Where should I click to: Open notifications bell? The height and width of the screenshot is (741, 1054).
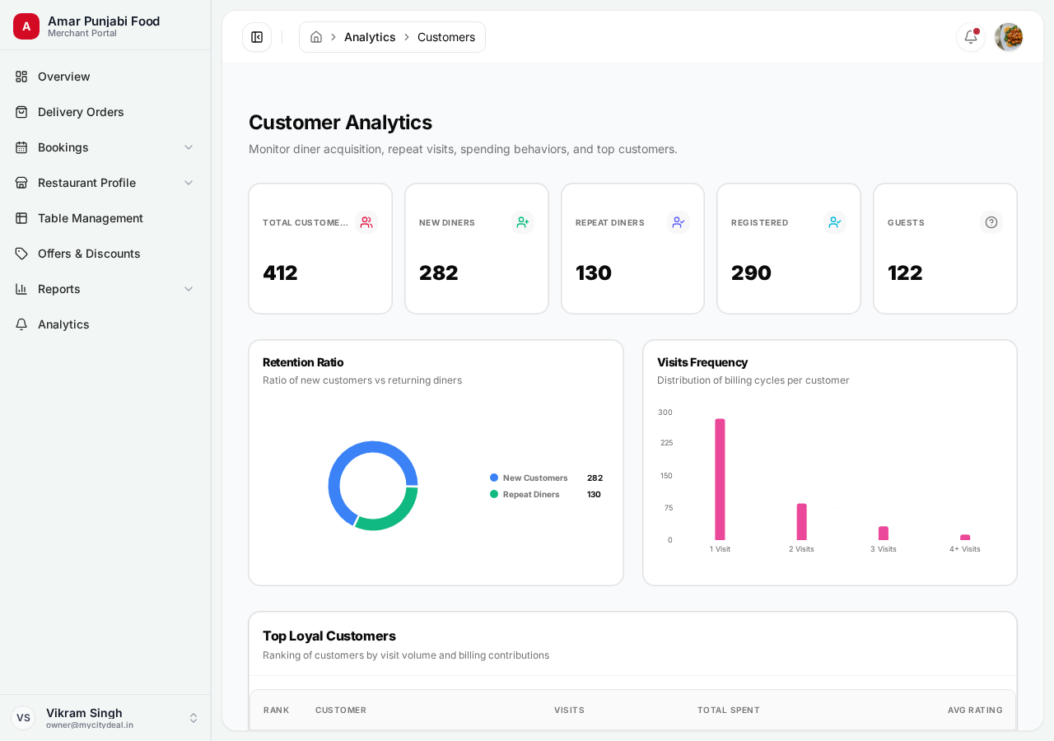click(x=971, y=37)
